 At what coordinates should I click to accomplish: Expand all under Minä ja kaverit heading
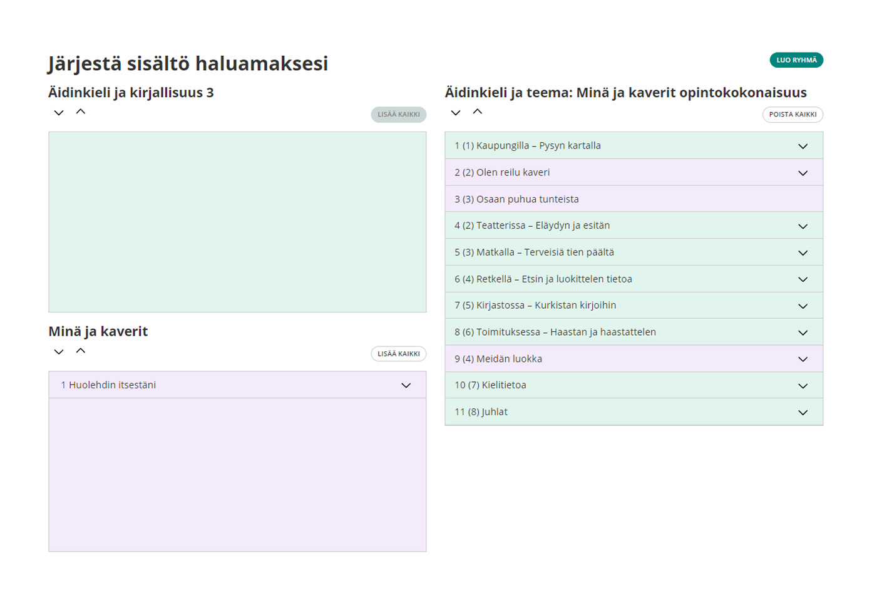click(59, 352)
